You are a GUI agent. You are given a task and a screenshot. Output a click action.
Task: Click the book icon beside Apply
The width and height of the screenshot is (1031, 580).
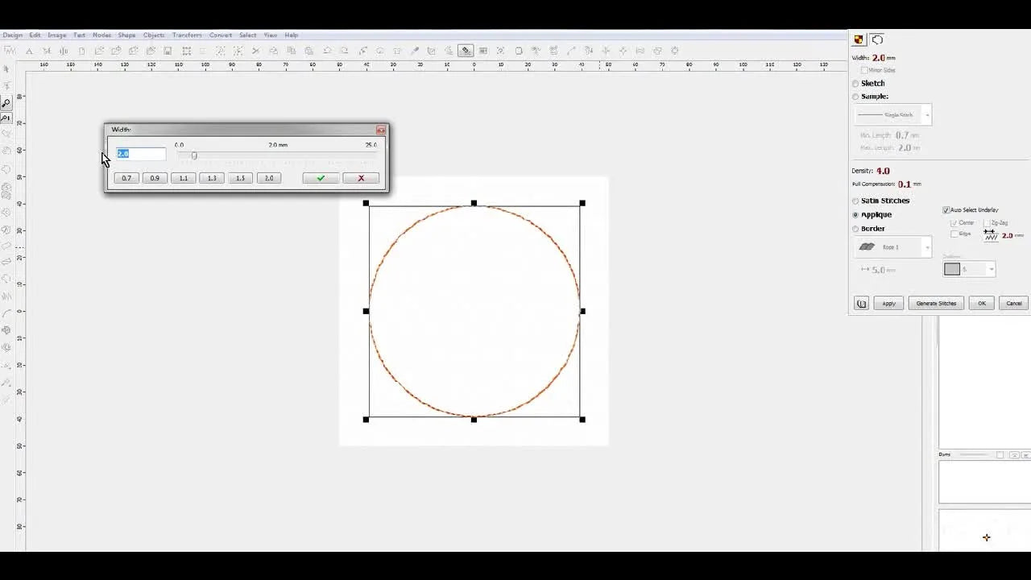(x=861, y=304)
